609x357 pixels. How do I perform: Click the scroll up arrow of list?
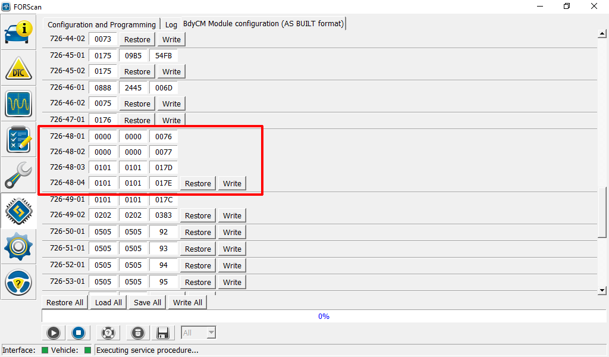coord(602,34)
